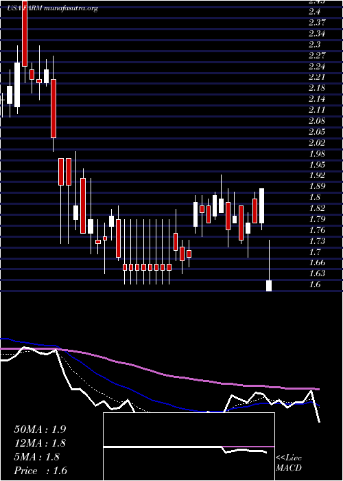Click the 1.66 price axis label
The height and width of the screenshot is (481, 343).
(317, 263)
